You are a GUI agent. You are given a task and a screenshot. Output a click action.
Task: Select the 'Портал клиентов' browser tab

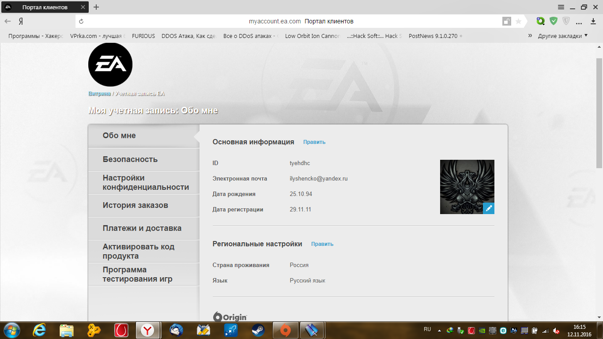pyautogui.click(x=44, y=7)
